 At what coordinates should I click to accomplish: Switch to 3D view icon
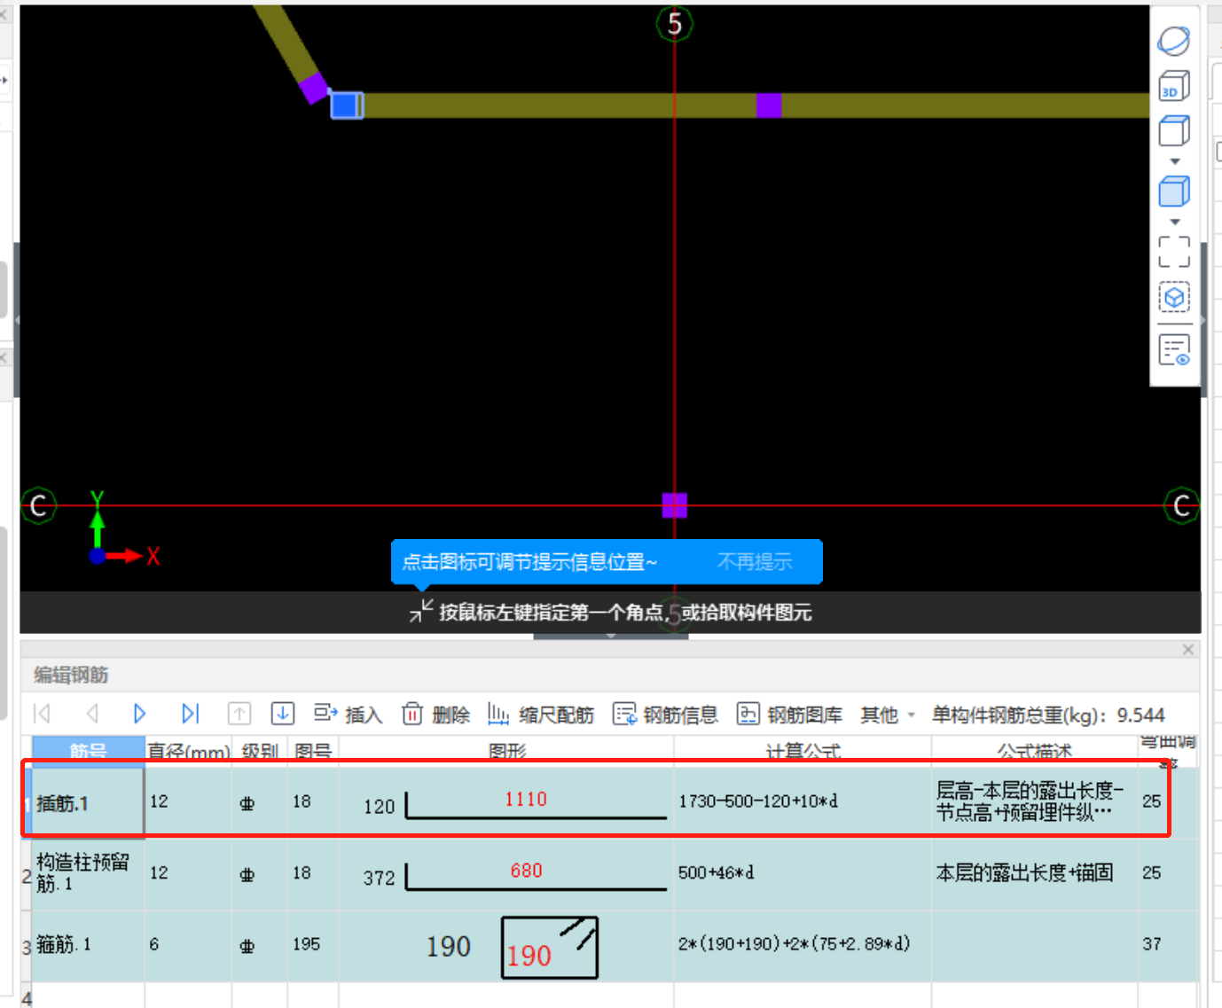[x=1173, y=86]
